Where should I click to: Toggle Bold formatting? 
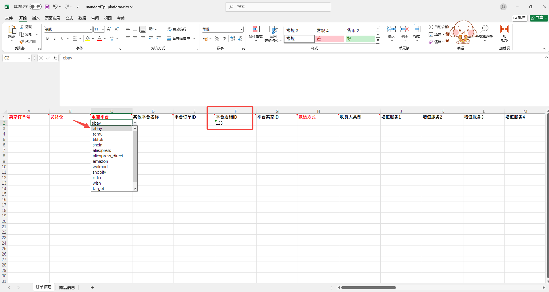click(47, 38)
